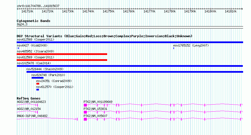251x135 pixels.
Task: Click the 141780k ruler tick label
Action: tap(170, 11)
